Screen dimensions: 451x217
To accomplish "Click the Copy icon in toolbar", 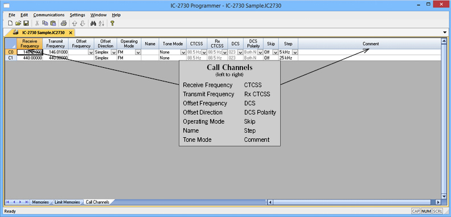I will pyautogui.click(x=45, y=23).
